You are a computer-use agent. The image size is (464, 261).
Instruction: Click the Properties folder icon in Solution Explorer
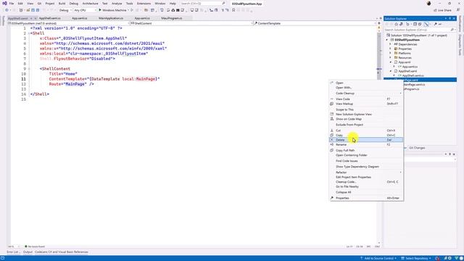396,49
